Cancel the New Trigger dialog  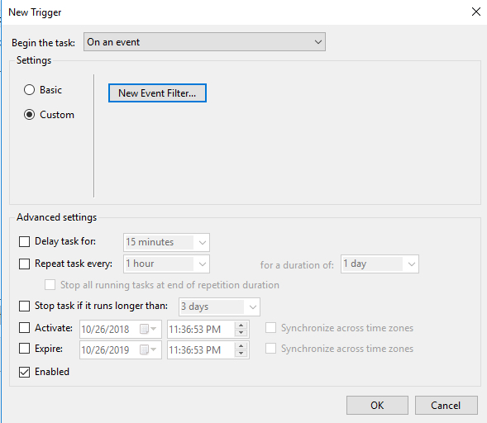[446, 405]
